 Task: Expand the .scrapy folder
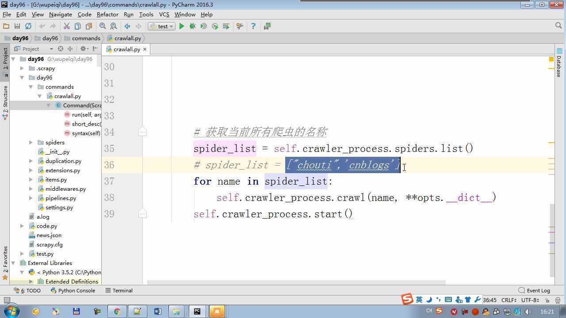click(22, 68)
